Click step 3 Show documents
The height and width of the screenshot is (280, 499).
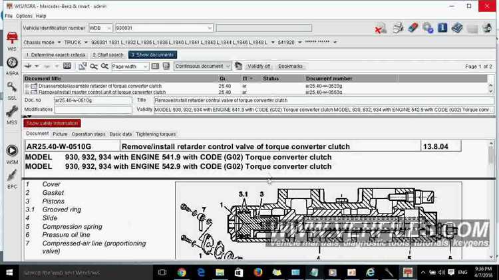tap(153, 55)
